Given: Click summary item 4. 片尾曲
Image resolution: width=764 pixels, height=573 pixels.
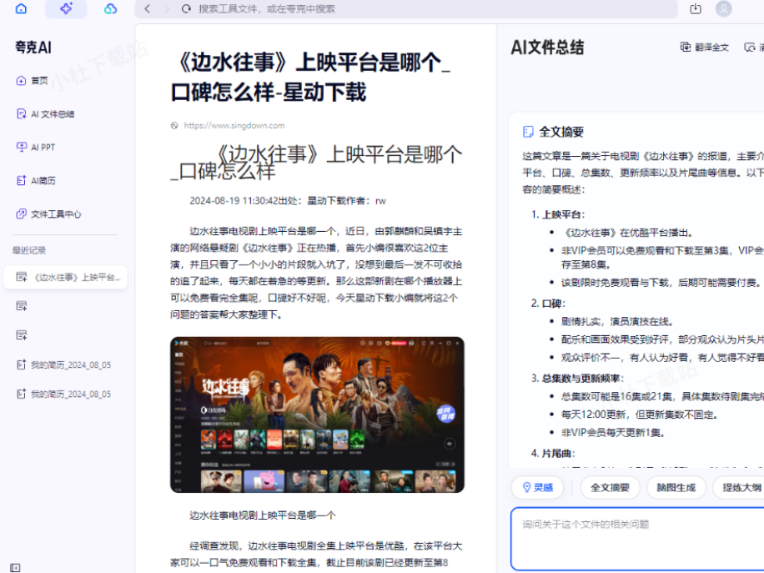Looking at the screenshot, I should [553, 454].
